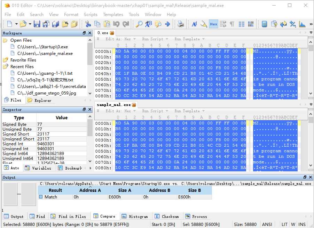Open recent file idf_game_stego_059.jpg

[x=47, y=93]
